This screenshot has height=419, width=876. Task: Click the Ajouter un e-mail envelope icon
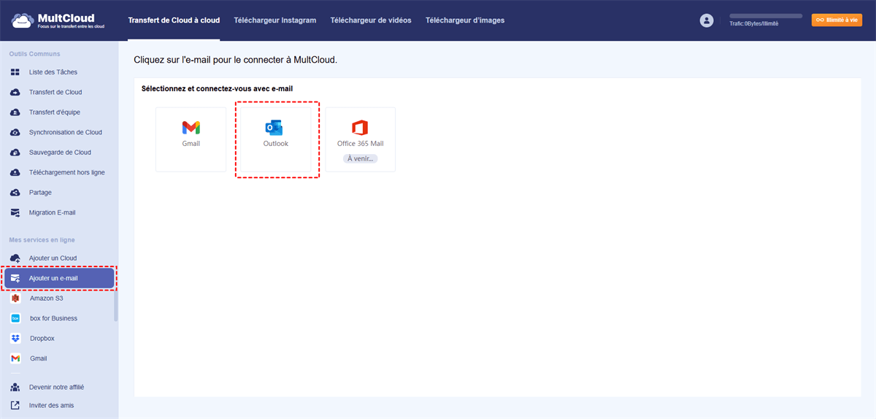click(x=15, y=278)
